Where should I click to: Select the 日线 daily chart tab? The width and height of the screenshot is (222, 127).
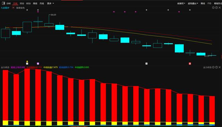[15, 3]
